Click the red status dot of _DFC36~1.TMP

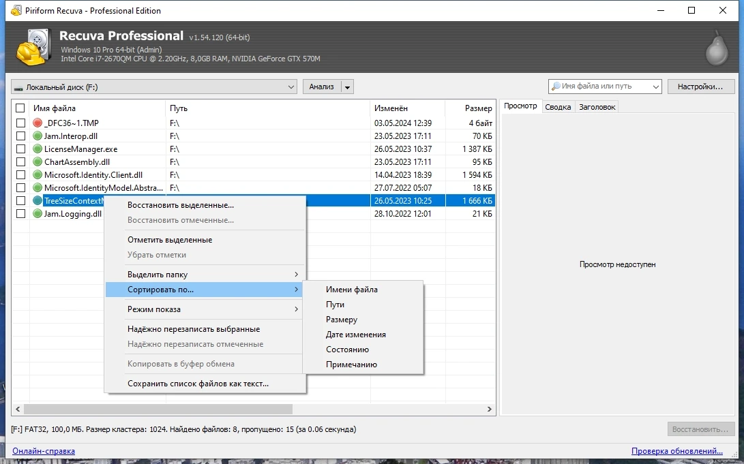[x=38, y=123]
